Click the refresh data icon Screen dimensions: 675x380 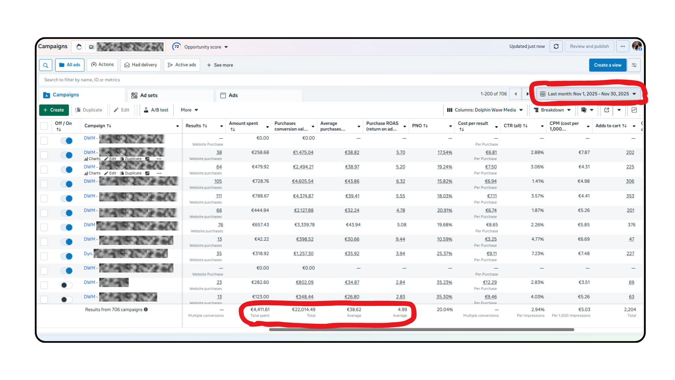556,46
